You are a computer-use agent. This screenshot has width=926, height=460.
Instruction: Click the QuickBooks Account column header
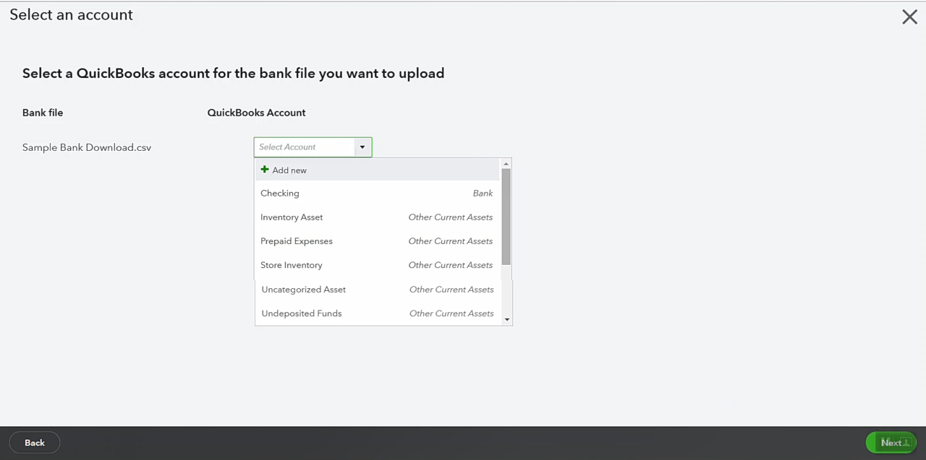[256, 113]
